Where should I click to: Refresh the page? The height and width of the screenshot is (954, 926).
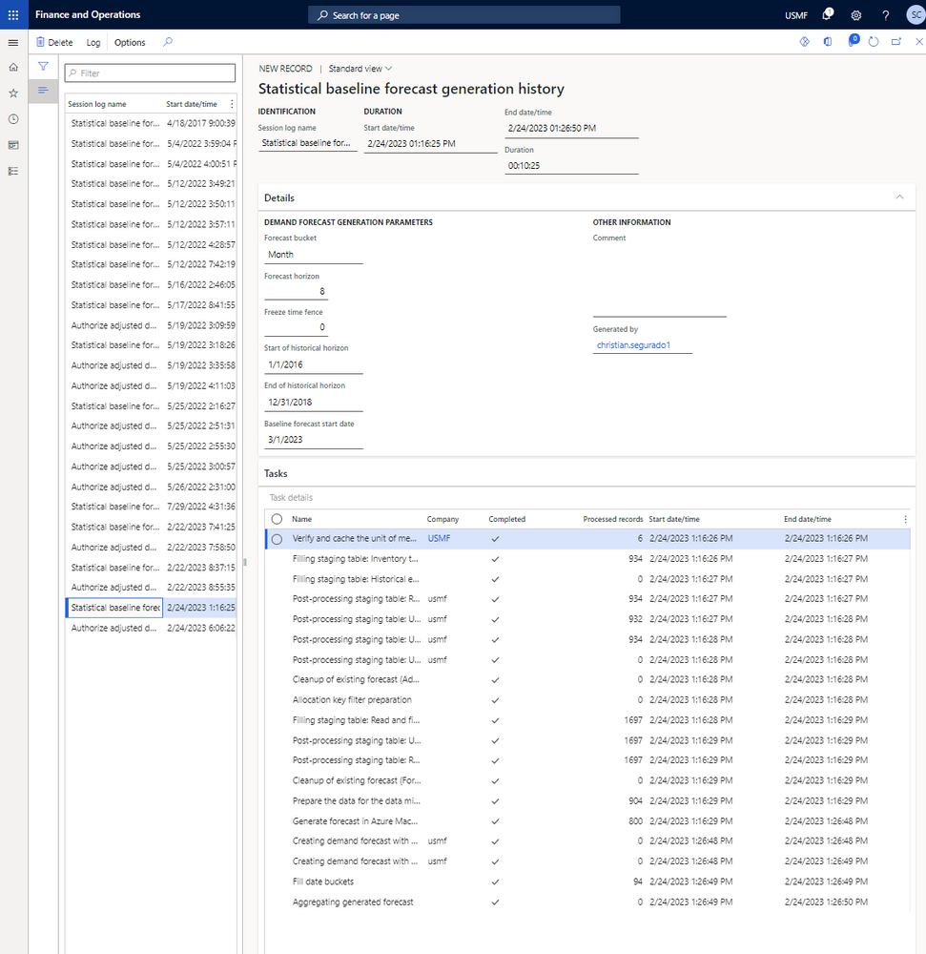click(x=874, y=42)
